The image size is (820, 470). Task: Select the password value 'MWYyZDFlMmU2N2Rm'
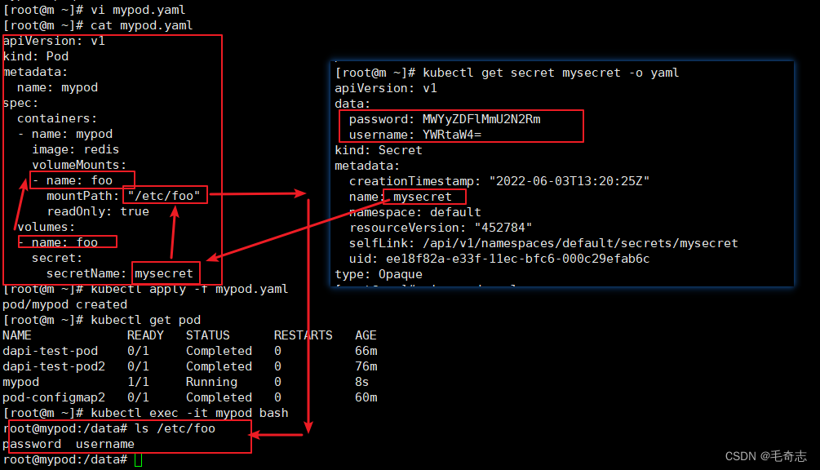481,119
